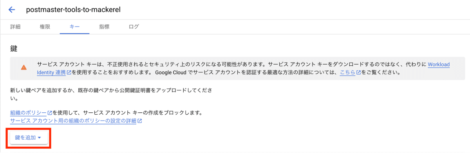Open the 詳細 tab
This screenshot has width=470, height=153.
pyautogui.click(x=15, y=27)
